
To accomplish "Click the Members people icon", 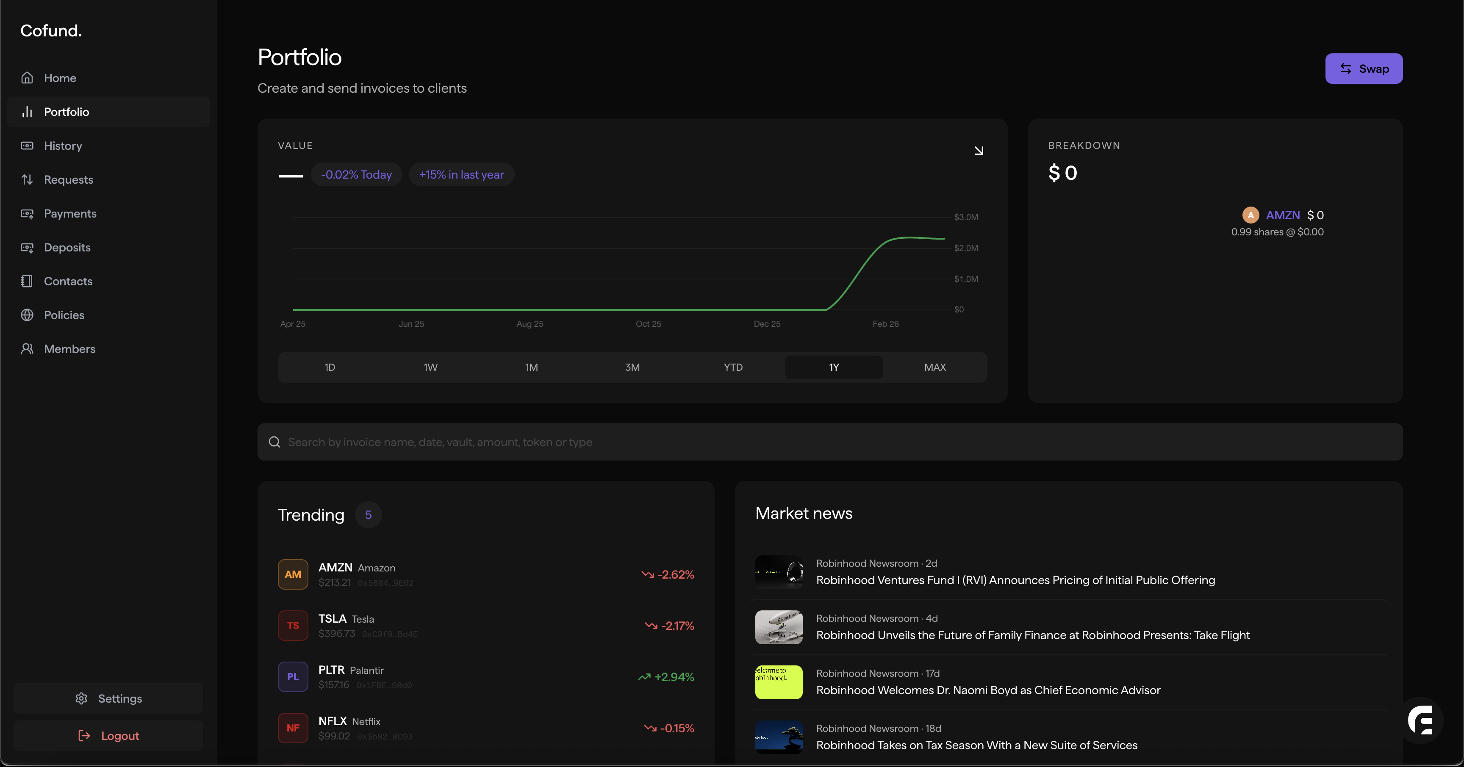I will 27,349.
